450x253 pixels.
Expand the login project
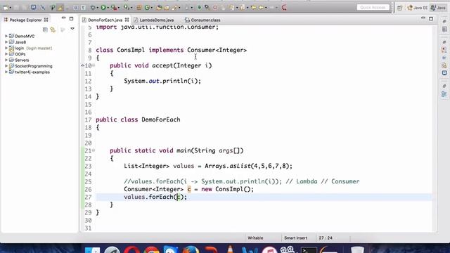click(x=6, y=48)
